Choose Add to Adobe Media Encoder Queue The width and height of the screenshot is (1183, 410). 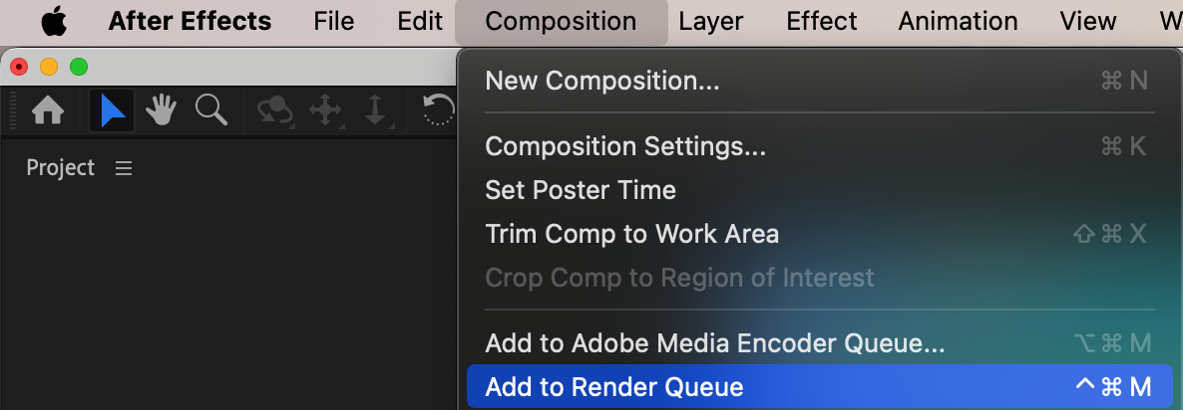click(x=714, y=343)
